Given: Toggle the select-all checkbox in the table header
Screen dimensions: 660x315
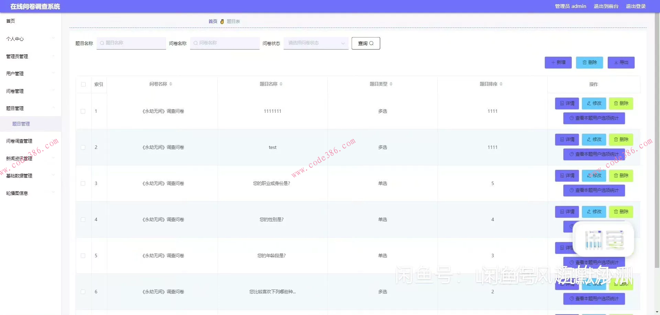Looking at the screenshot, I should [x=83, y=84].
